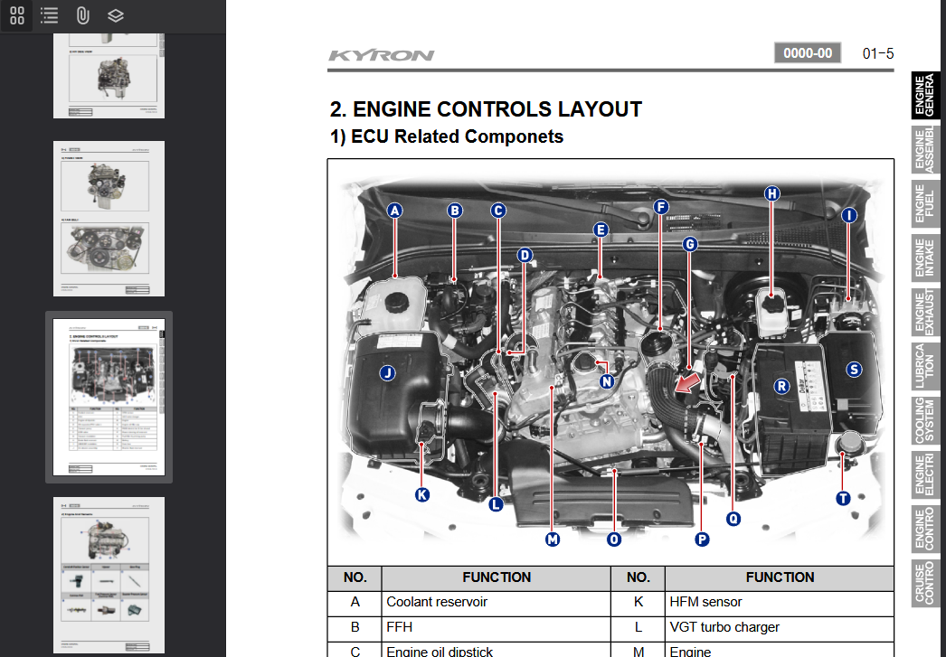The width and height of the screenshot is (946, 657).
Task: Go to the COOLING SYSTEM side tab
Action: [925, 421]
